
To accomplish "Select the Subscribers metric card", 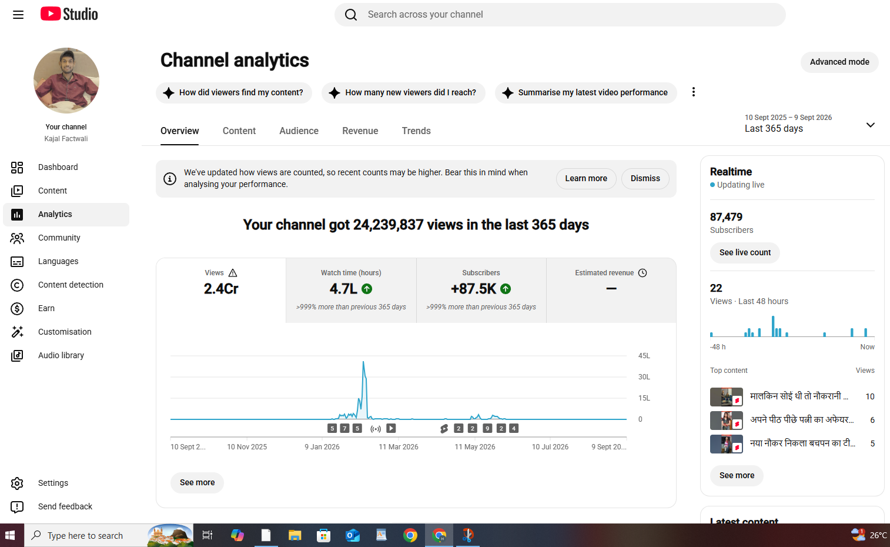I will click(481, 290).
